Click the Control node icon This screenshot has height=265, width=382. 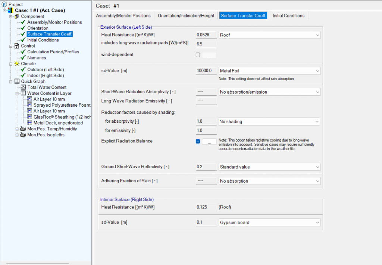coord(17,46)
